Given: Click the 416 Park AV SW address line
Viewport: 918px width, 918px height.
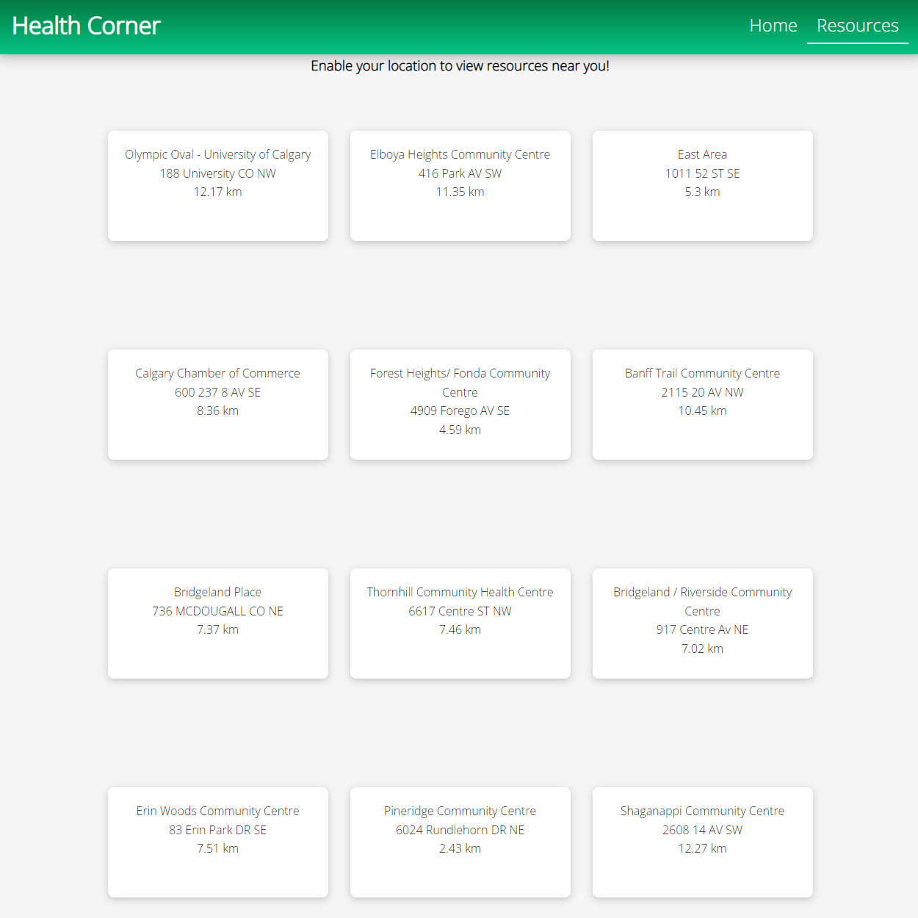Looking at the screenshot, I should click(460, 173).
